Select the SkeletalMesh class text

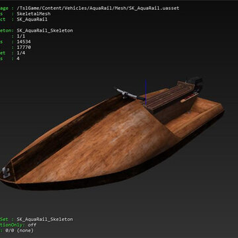click(x=34, y=14)
